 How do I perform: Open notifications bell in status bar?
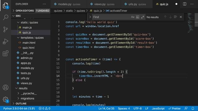(x=193, y=109)
